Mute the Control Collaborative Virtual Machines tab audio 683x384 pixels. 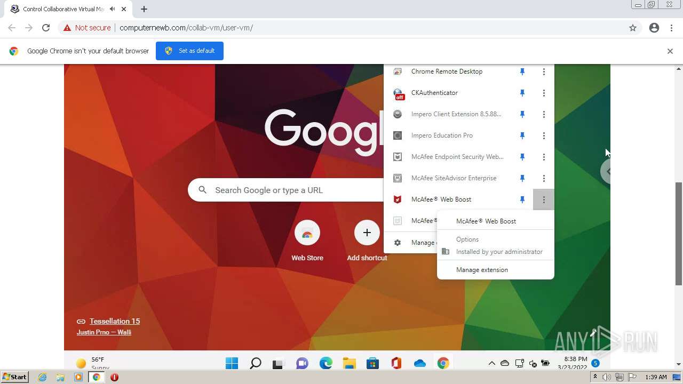coord(112,9)
